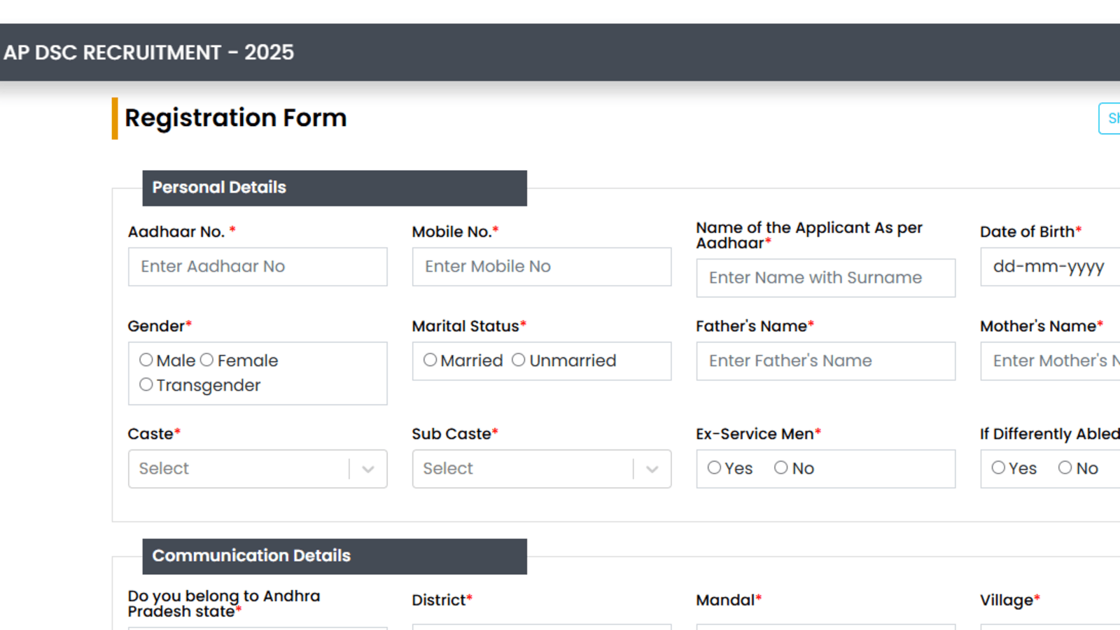Focus the Mobile No field
The image size is (1120, 630).
pos(541,267)
